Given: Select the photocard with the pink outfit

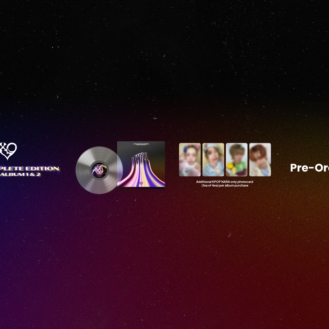Looking at the screenshot, I should [x=190, y=160].
